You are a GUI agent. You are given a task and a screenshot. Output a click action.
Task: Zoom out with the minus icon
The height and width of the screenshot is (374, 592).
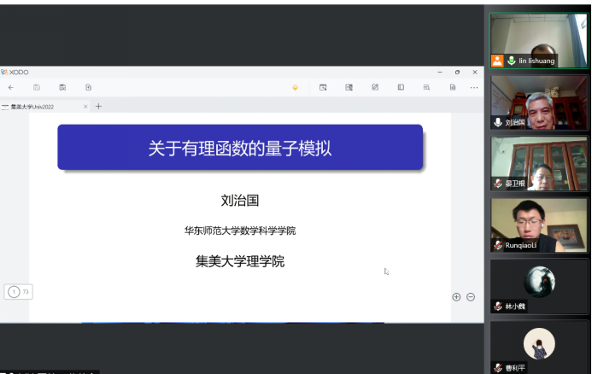click(471, 296)
